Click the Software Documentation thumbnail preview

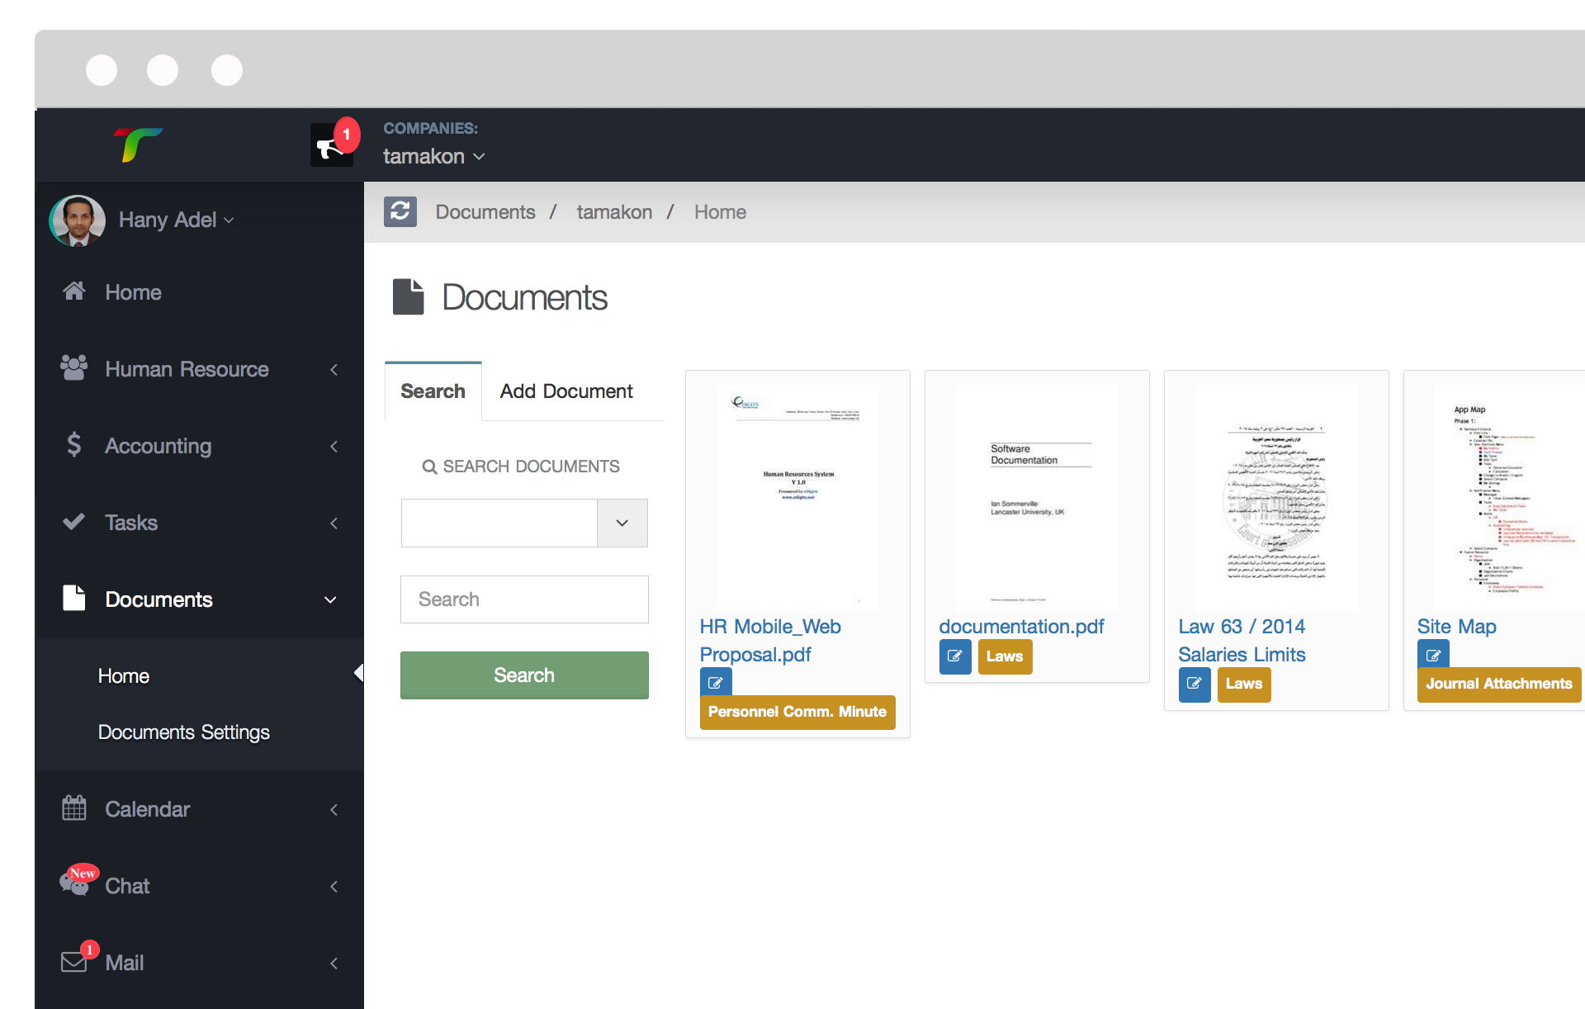point(1037,498)
